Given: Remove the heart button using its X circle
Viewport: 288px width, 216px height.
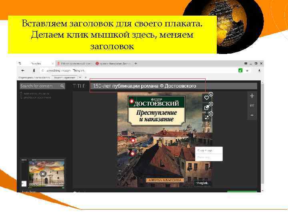Looking at the screenshot, I should (x=211, y=94).
